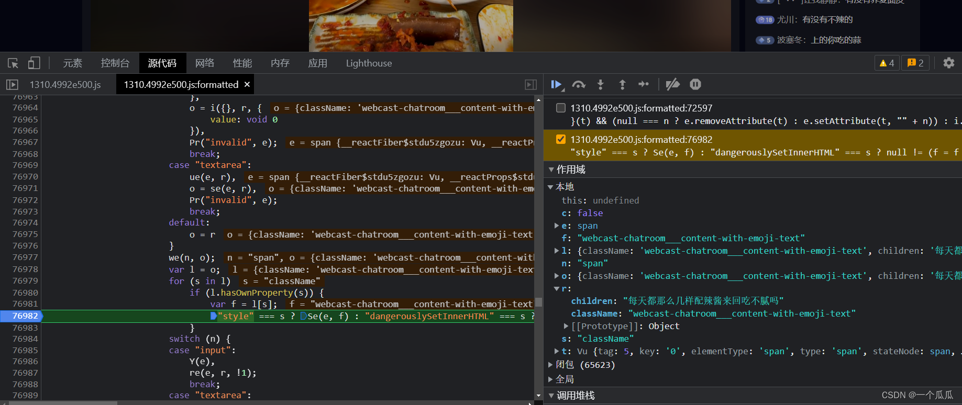Open the 内存 panel
Screen dimensions: 962x405
[280, 63]
